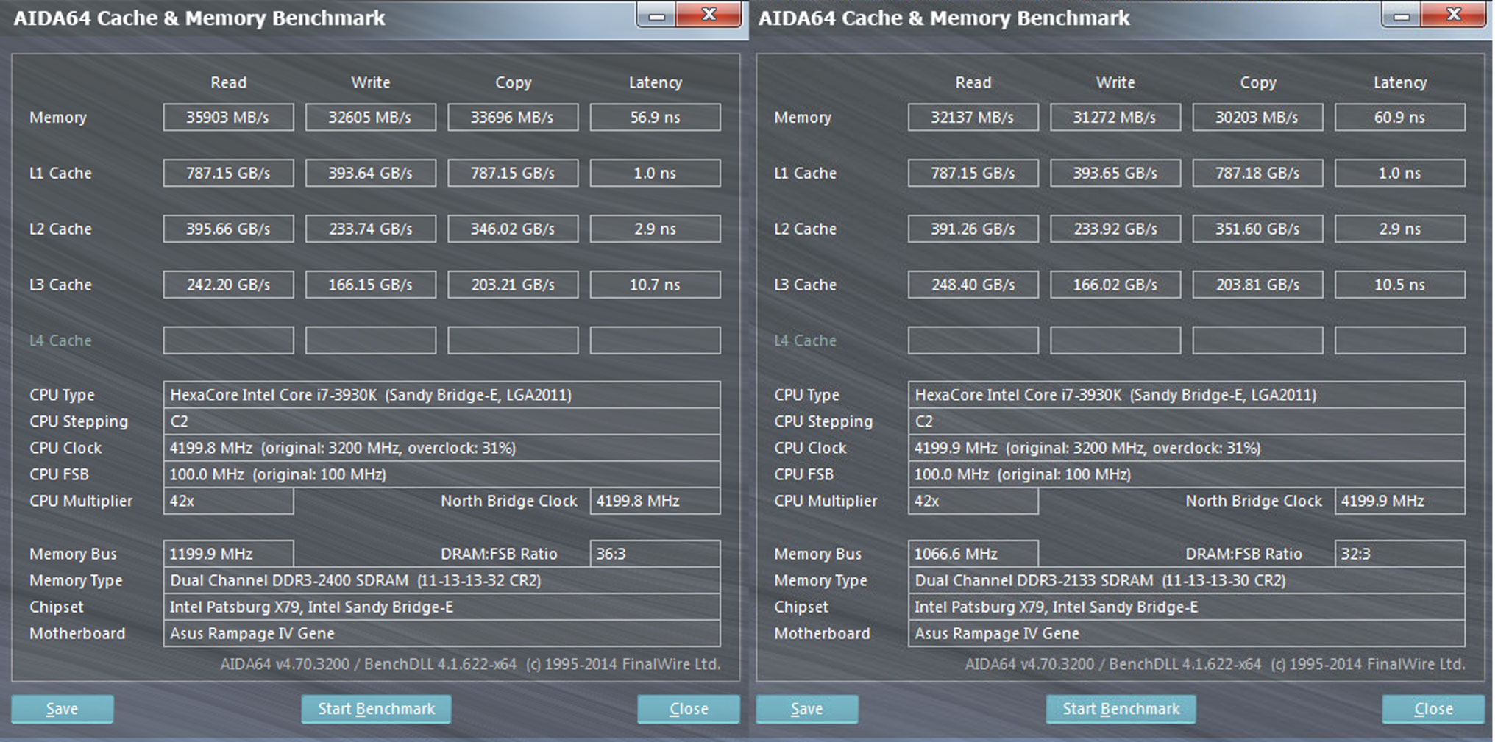
Task: Select L3 read value 248.40 GB/s
Action: coord(973,285)
